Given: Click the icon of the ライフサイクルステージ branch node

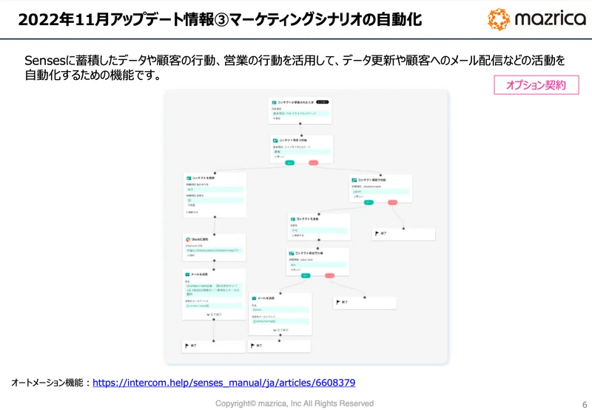Looking at the screenshot, I should tap(275, 140).
